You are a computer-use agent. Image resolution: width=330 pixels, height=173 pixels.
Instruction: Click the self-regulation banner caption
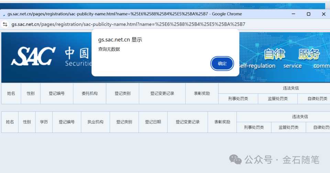point(257,66)
